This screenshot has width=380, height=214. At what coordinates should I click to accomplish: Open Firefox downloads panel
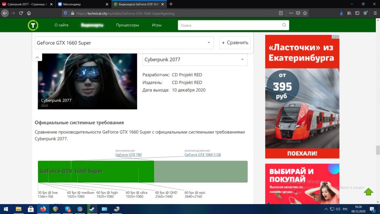click(341, 13)
